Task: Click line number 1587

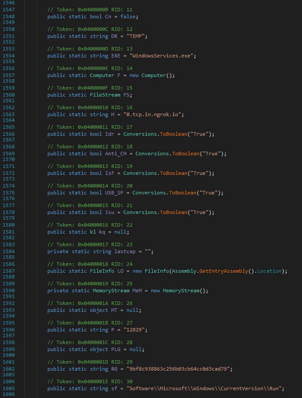Action: [x=9, y=271]
